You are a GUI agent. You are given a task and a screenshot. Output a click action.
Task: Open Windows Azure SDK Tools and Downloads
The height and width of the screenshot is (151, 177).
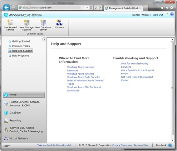[x=84, y=89]
